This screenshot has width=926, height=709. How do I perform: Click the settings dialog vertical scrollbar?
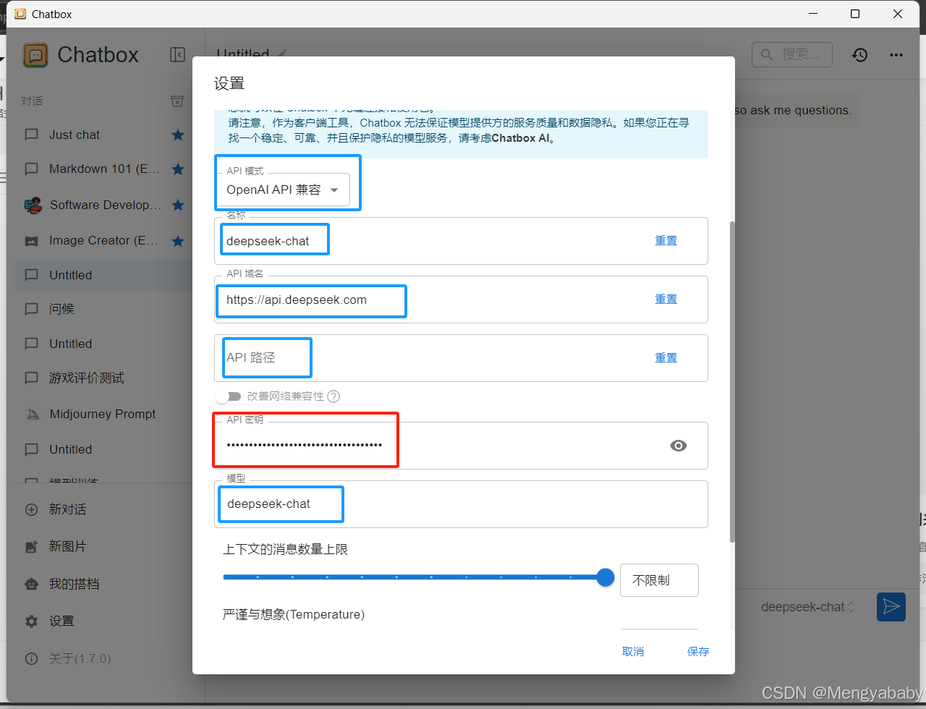coord(732,382)
